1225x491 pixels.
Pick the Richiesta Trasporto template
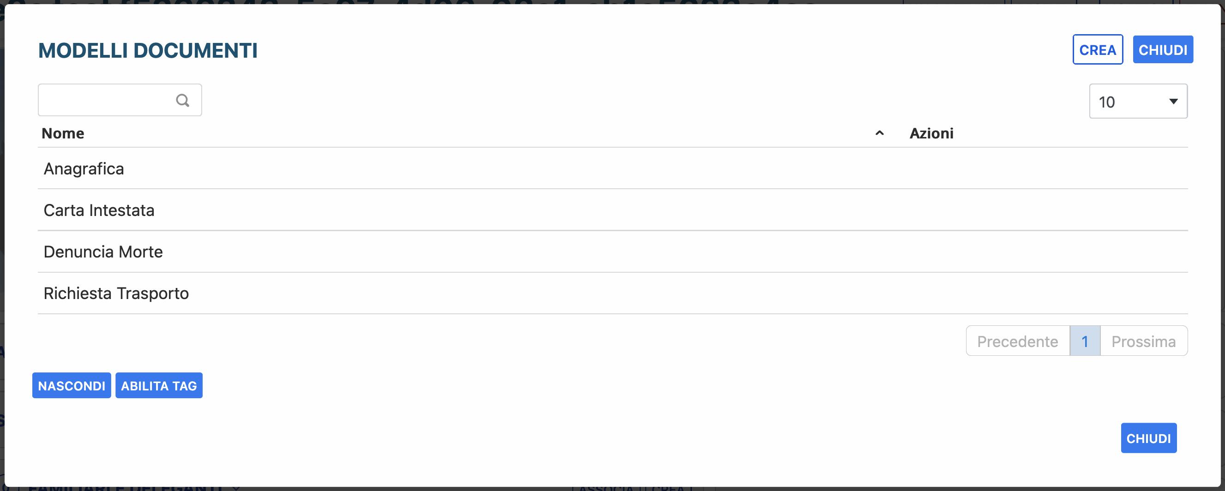(116, 293)
